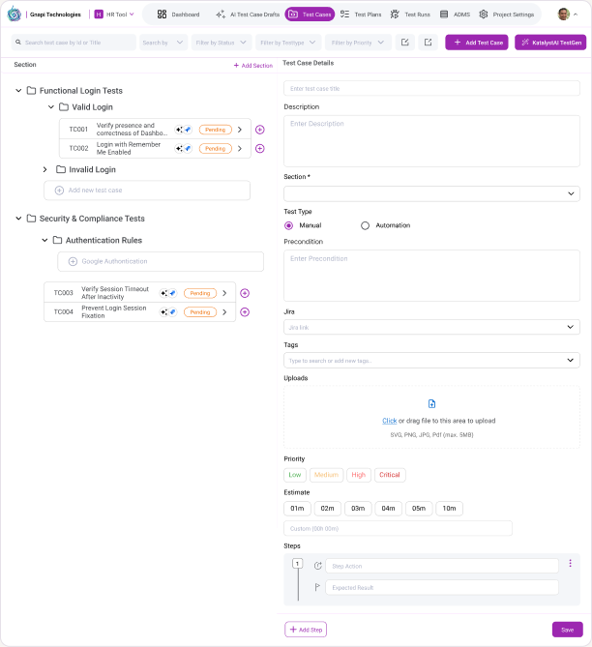Select the Test Cases tab
Screen dimensions: 592x647
coord(310,15)
